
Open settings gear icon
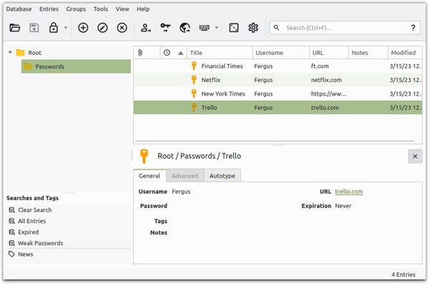pyautogui.click(x=253, y=28)
